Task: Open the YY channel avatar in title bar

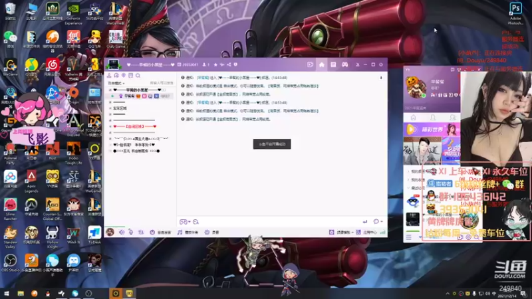Action: (x=113, y=64)
